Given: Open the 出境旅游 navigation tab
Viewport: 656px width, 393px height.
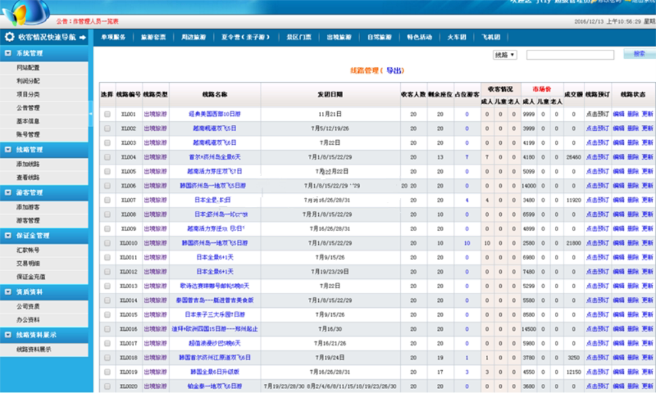Looking at the screenshot, I should (339, 37).
